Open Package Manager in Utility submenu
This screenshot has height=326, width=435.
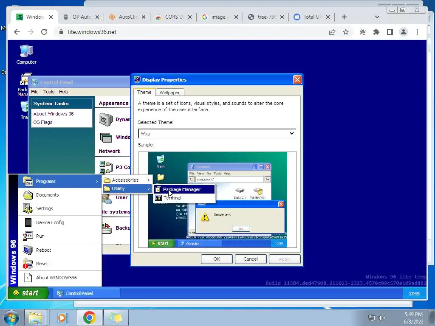point(184,189)
